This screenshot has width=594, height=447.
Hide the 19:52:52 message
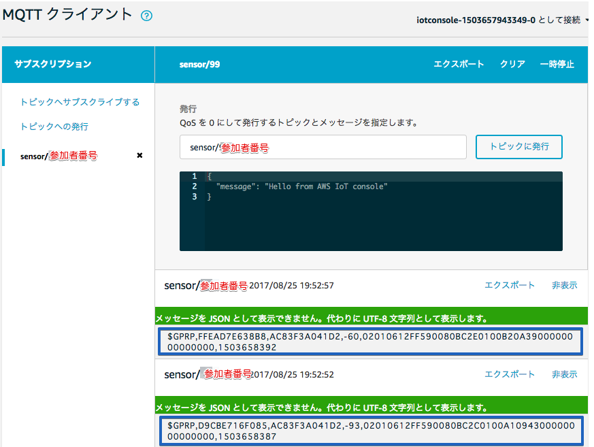point(565,374)
